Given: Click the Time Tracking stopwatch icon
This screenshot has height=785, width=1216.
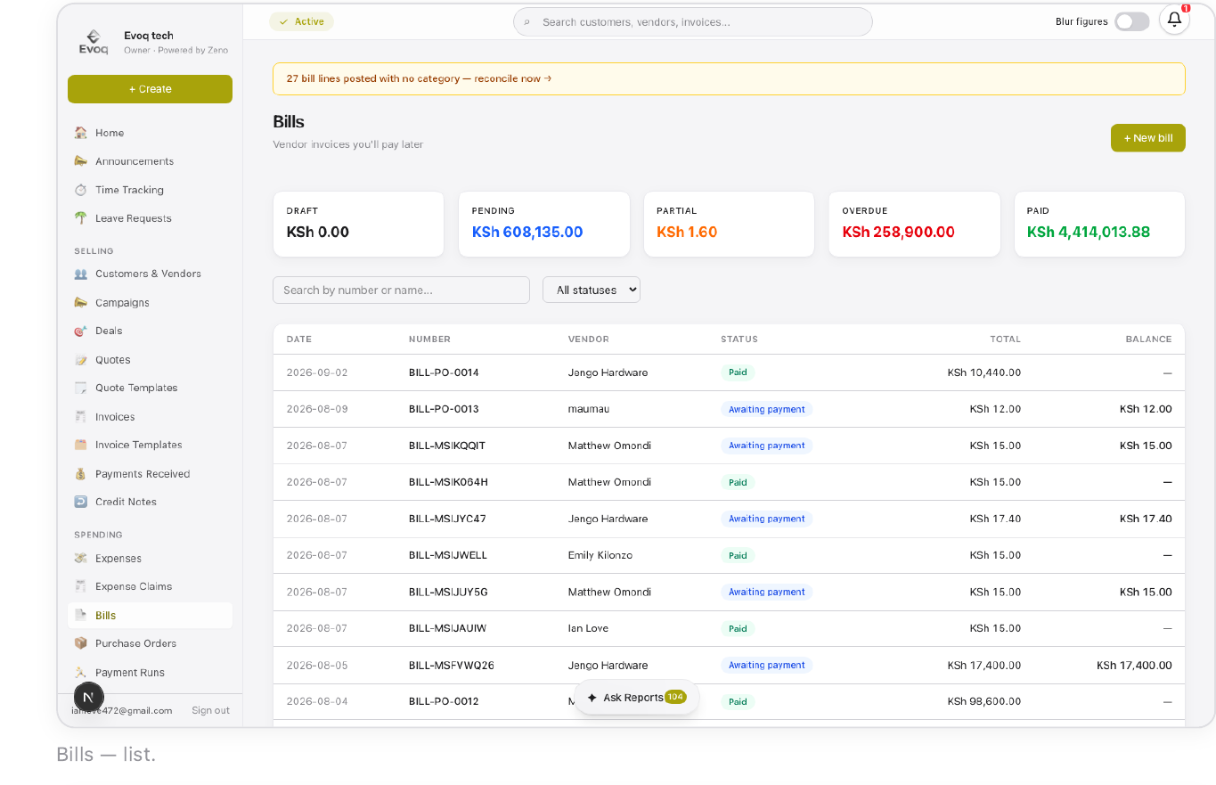Looking at the screenshot, I should [81, 190].
